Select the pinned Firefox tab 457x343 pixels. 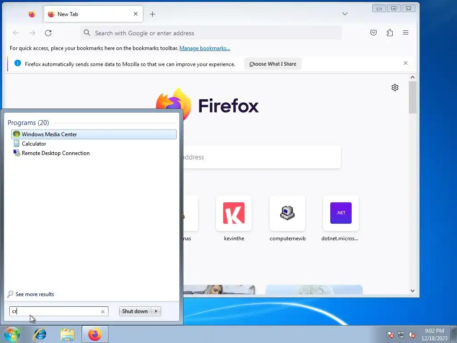tap(32, 14)
